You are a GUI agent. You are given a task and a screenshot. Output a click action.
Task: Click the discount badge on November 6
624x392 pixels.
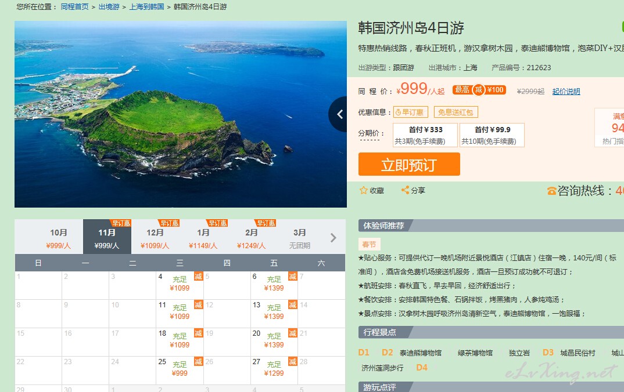coord(292,277)
